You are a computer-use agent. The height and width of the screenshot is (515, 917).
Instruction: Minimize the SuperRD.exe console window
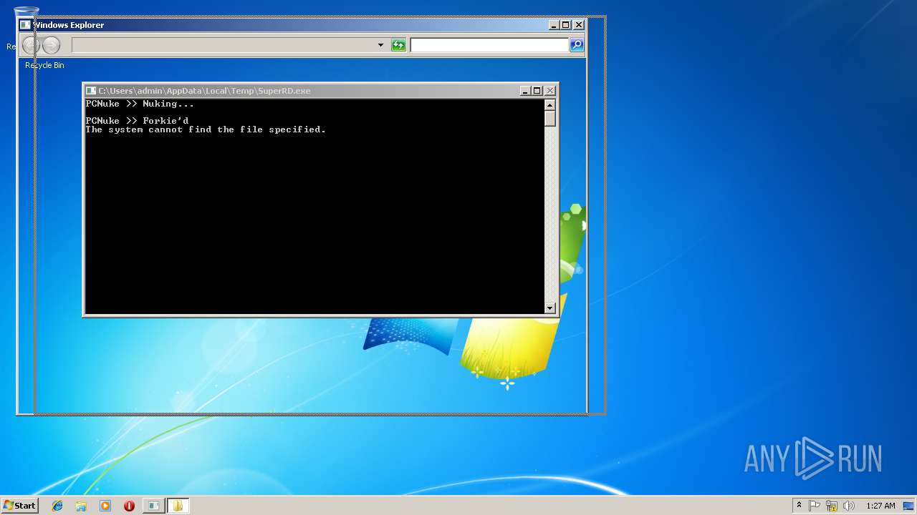point(525,91)
